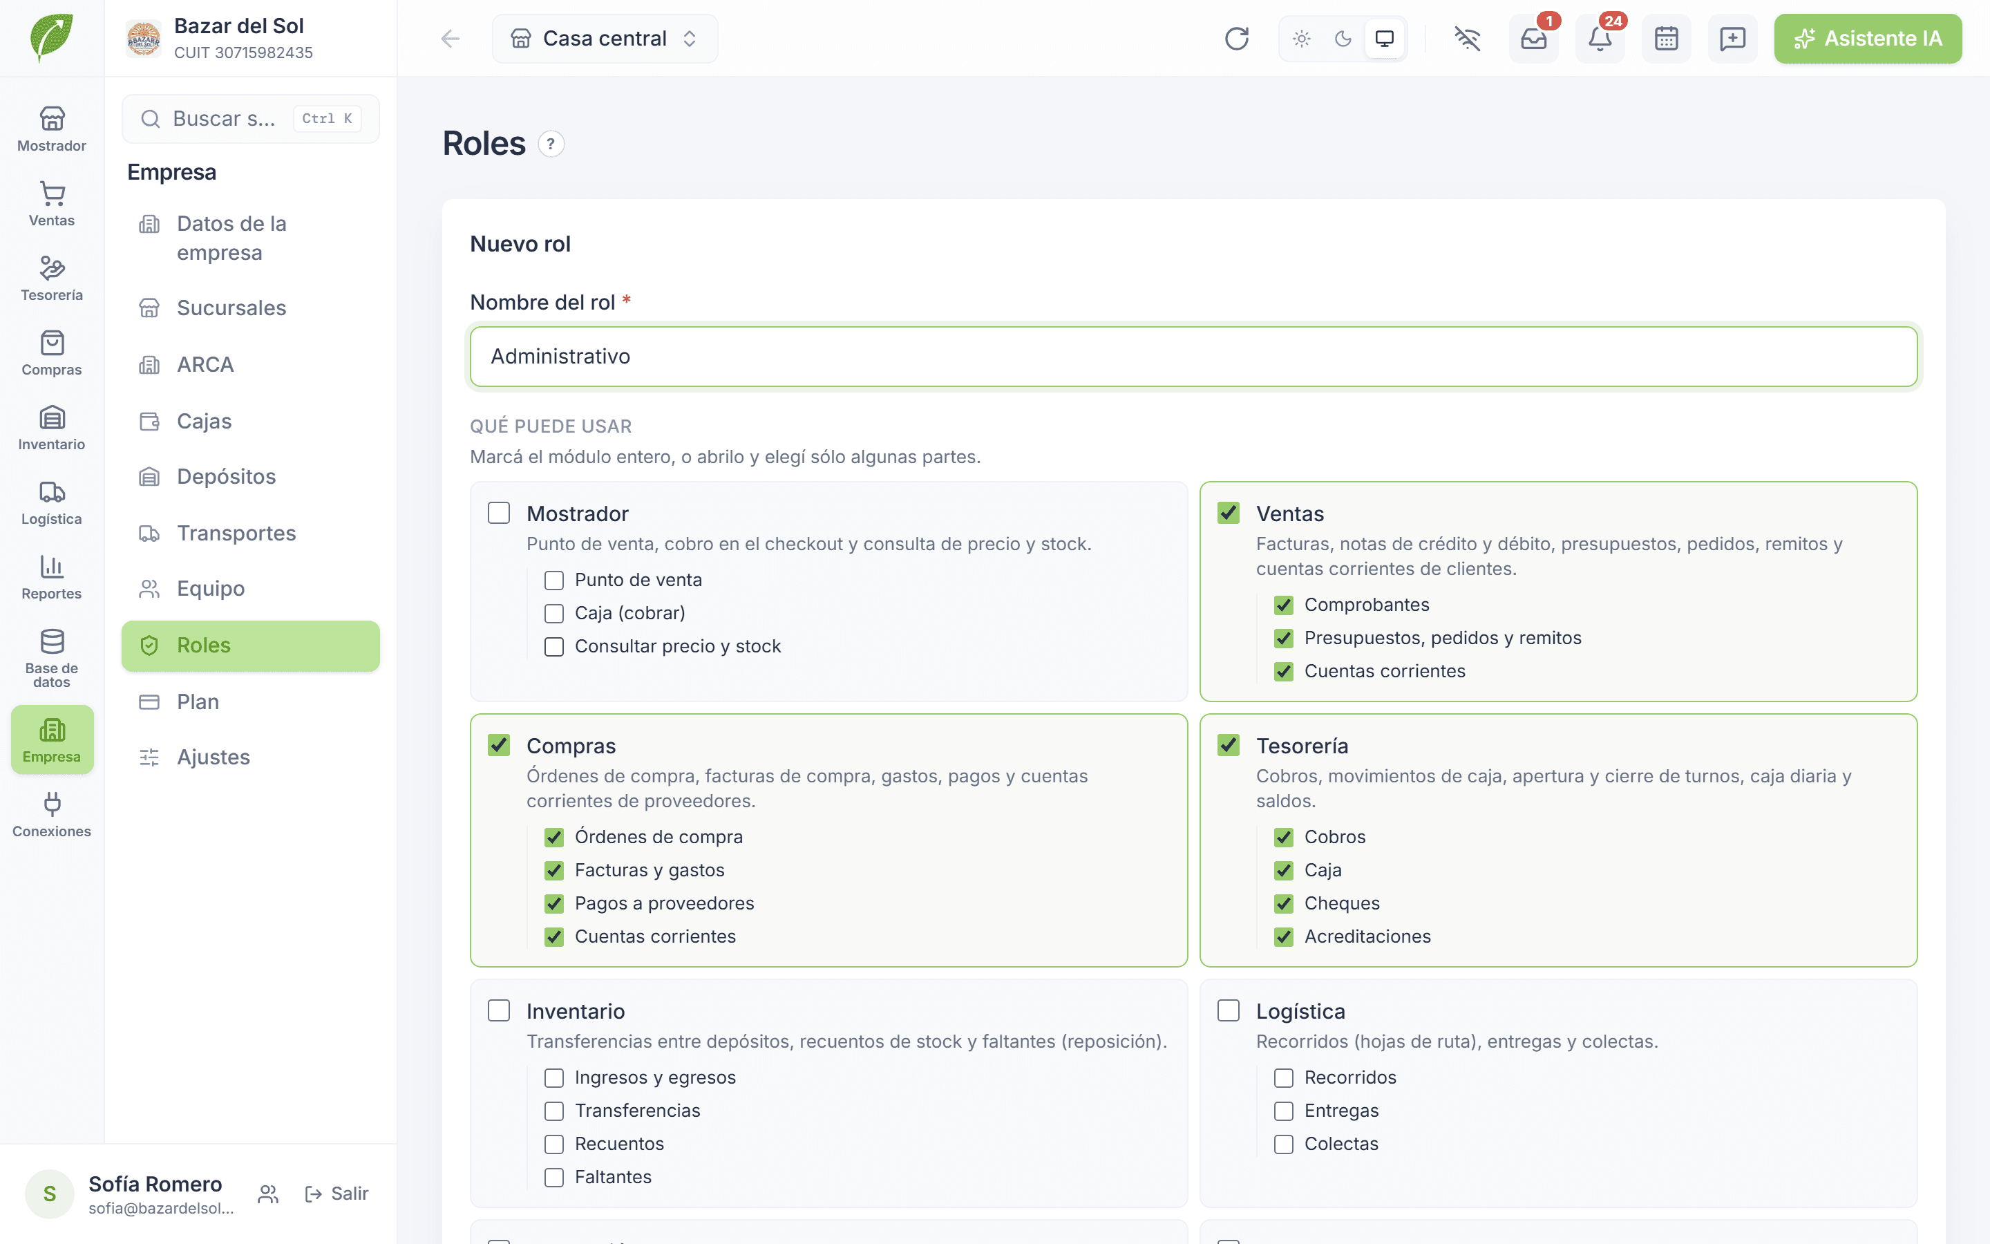Open notifications bell with 24 badge
Viewport: 1990px width, 1244px height.
(1600, 39)
